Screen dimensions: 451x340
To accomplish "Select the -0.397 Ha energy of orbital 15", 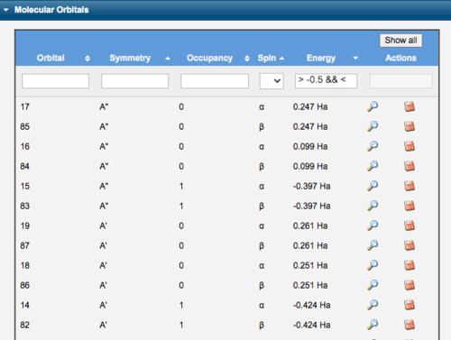I will coord(311,186).
